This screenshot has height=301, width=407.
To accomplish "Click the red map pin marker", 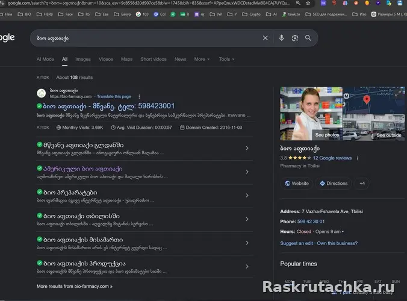I will (367, 100).
